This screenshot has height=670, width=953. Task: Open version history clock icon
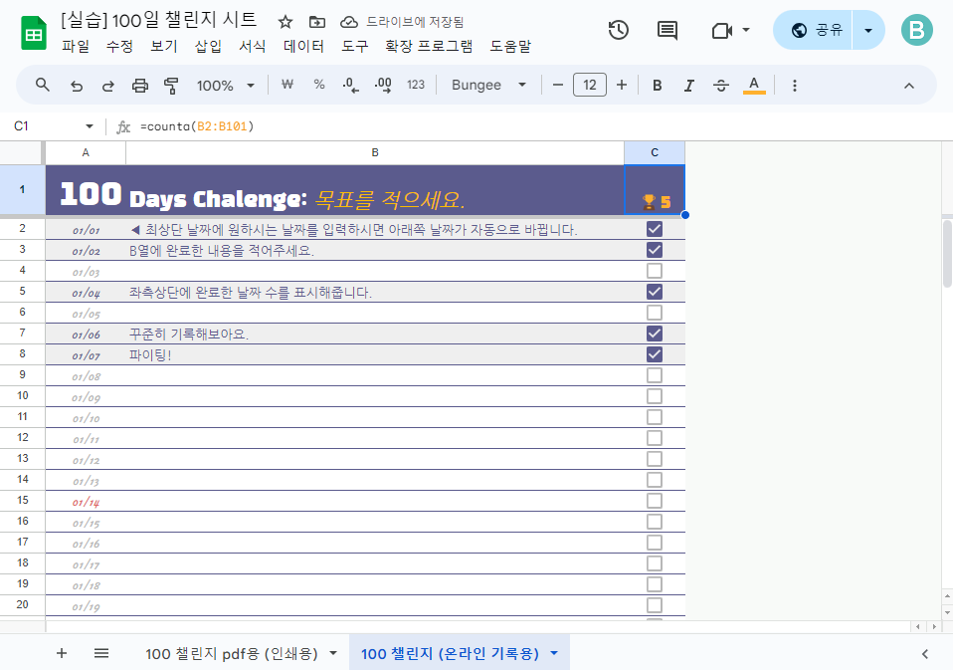coord(618,30)
